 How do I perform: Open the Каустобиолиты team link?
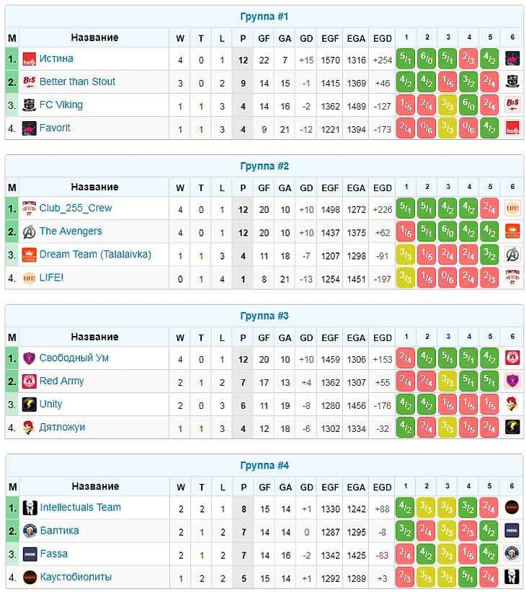[76, 578]
